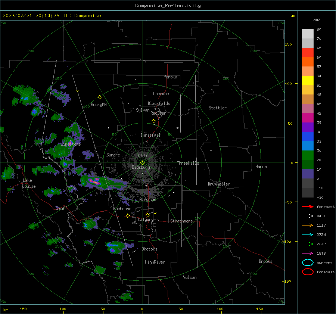Click the yellow diamond marker near RedDeer
The width and height of the screenshot is (336, 314).
(153, 121)
